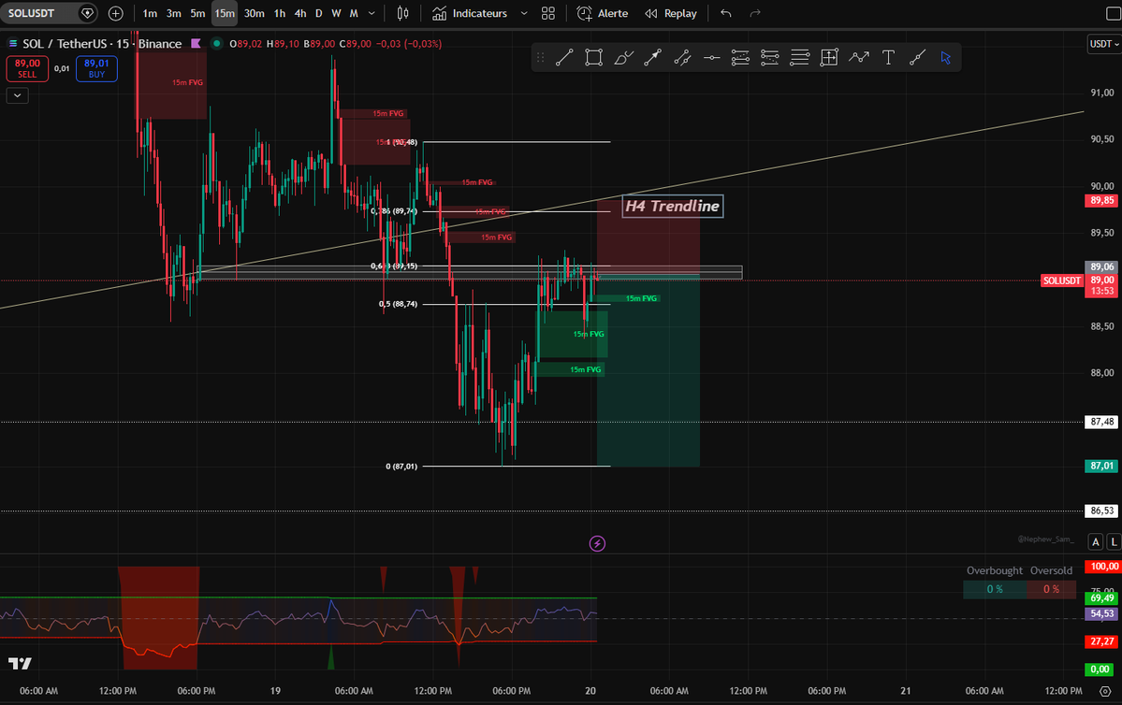This screenshot has height=705, width=1122.
Task: Toggle log scale L button
Action: tap(1115, 542)
